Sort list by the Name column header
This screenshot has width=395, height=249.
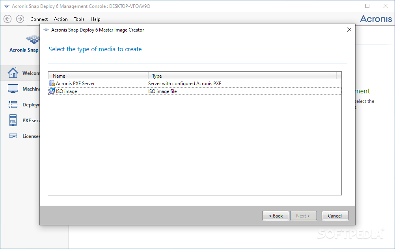[98, 76]
